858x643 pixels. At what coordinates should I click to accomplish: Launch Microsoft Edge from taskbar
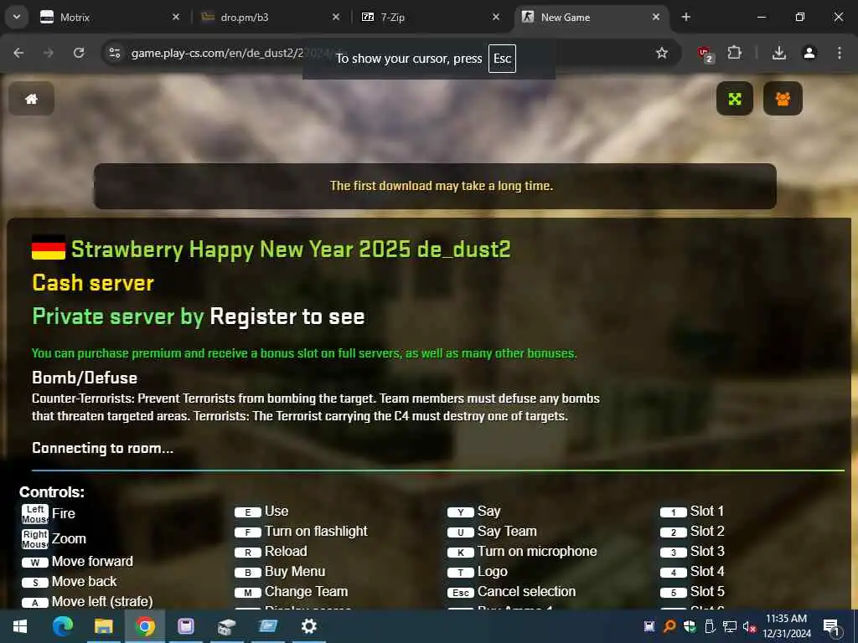[x=62, y=626]
